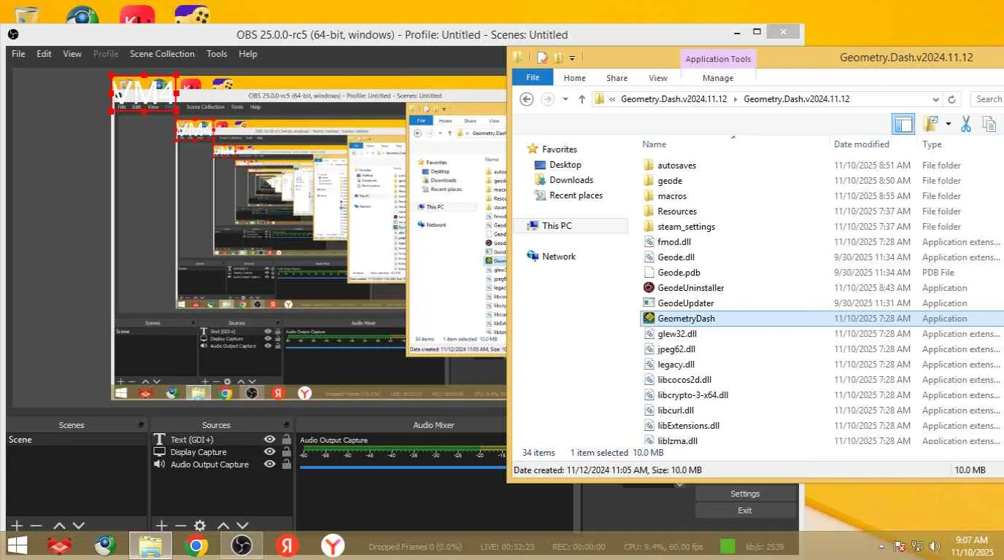Screen dimensions: 1004x560
Task: Expand the breadcrumb arrow between the two folder names
Action: (x=735, y=99)
